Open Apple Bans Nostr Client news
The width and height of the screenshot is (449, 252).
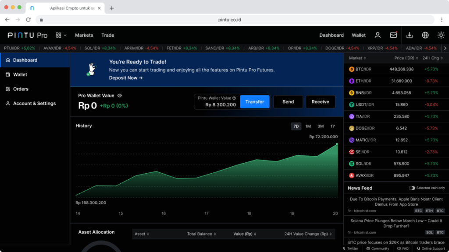[396, 202]
